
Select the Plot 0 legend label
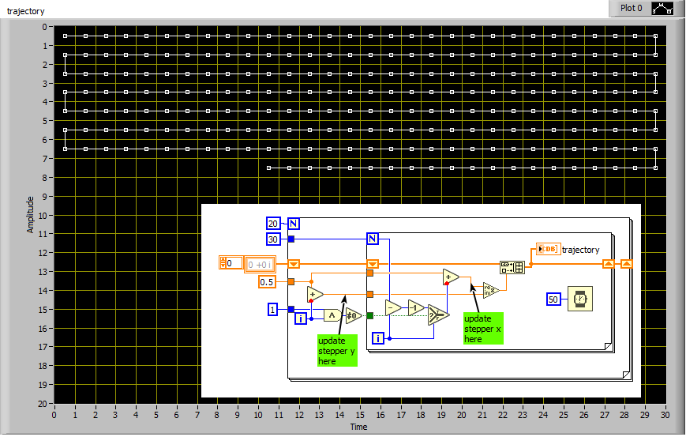(x=631, y=9)
